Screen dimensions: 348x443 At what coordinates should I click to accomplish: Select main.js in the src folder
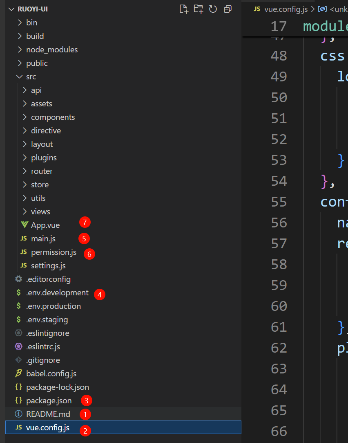[43, 238]
